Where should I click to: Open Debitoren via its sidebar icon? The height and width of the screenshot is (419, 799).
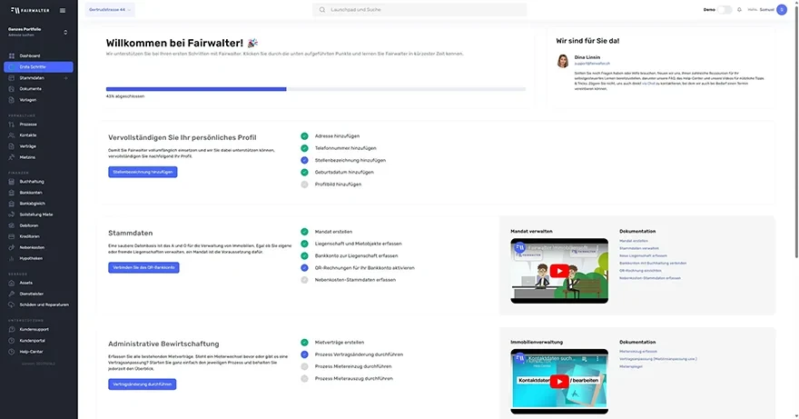point(12,225)
